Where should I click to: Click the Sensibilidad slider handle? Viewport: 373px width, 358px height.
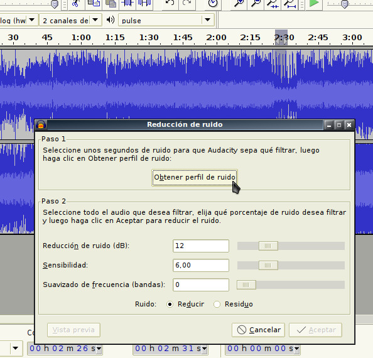click(x=268, y=265)
